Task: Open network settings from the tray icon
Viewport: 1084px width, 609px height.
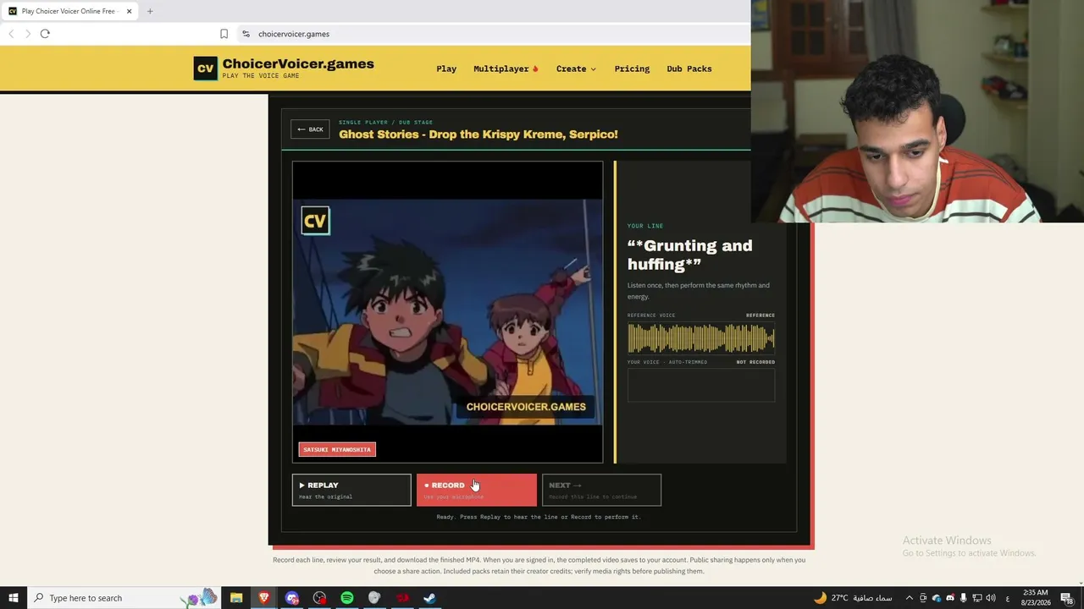Action: [x=977, y=598]
